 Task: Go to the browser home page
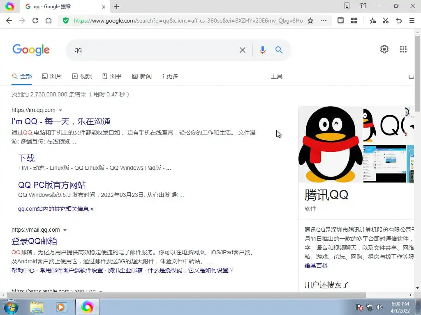[49, 21]
